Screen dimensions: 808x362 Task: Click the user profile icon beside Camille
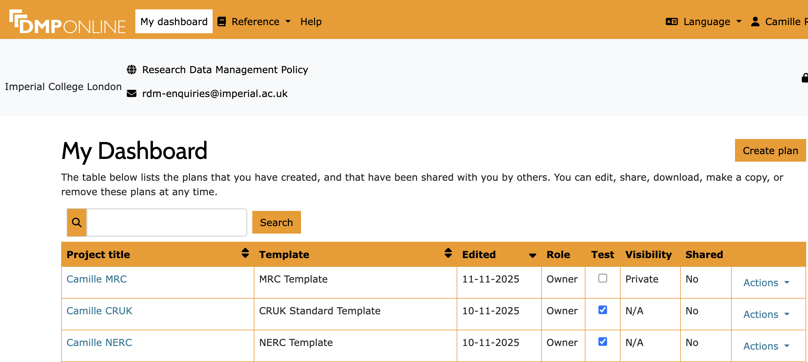tap(755, 21)
